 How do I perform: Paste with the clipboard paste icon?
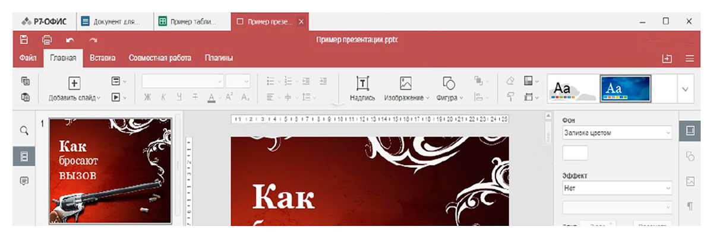click(x=25, y=97)
